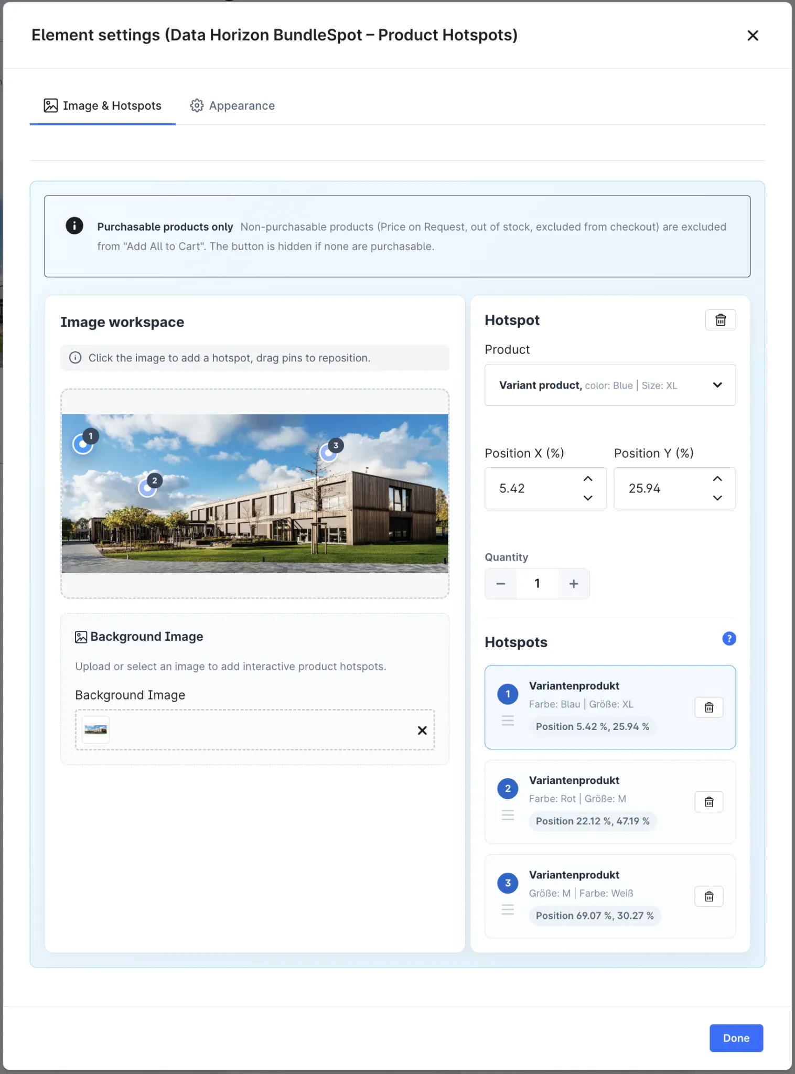
Task: Click the info icon beside Purchasable products only
Action: (x=74, y=225)
